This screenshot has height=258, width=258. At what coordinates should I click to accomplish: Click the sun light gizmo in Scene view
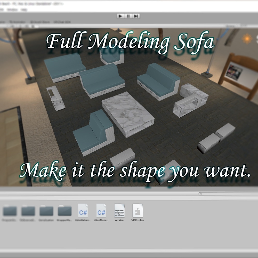click(247, 38)
